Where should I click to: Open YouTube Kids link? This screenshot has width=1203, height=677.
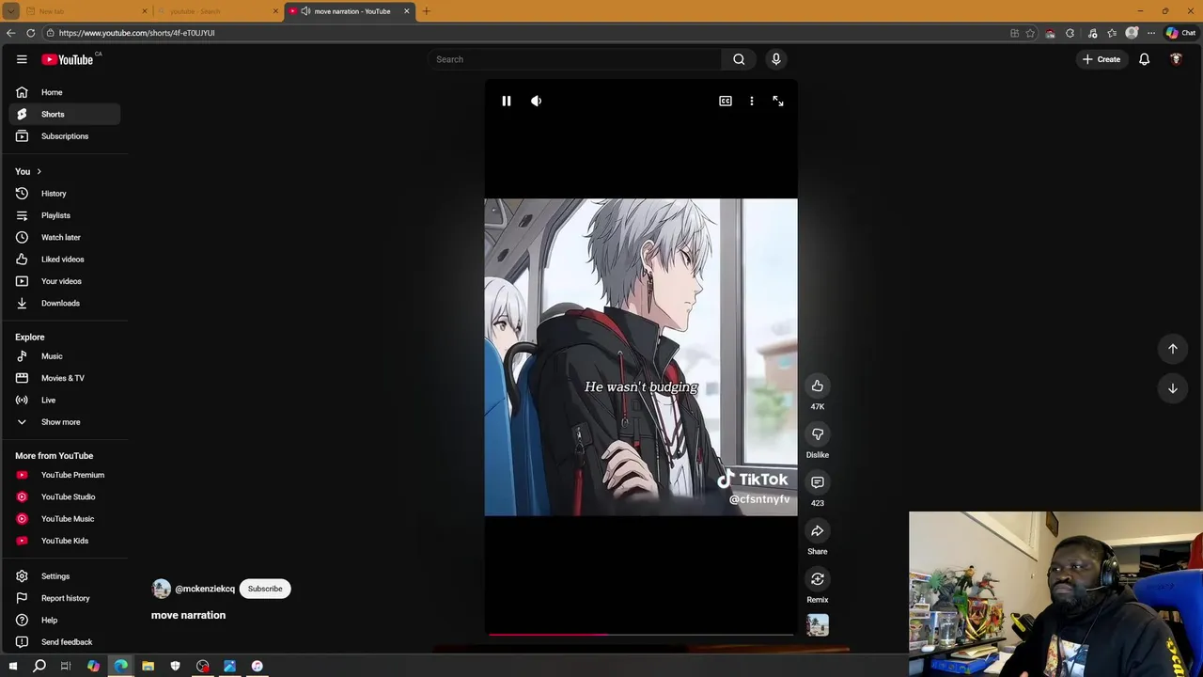[65, 541]
